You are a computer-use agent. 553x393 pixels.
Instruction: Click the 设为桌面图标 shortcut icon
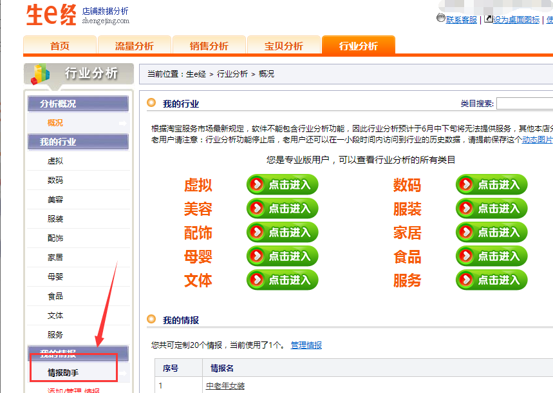(488, 19)
